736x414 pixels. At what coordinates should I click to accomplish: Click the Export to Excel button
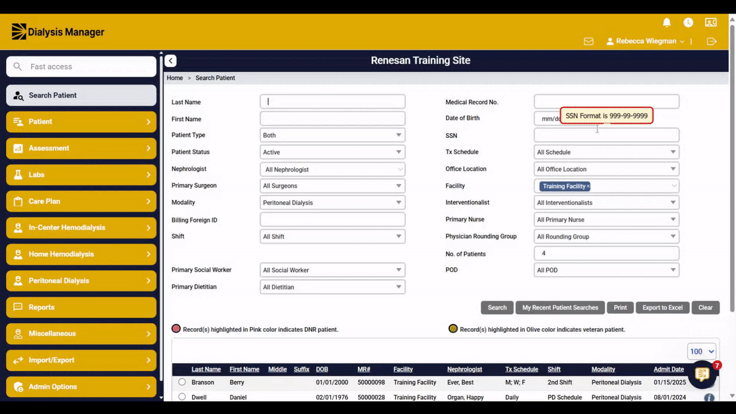(662, 308)
